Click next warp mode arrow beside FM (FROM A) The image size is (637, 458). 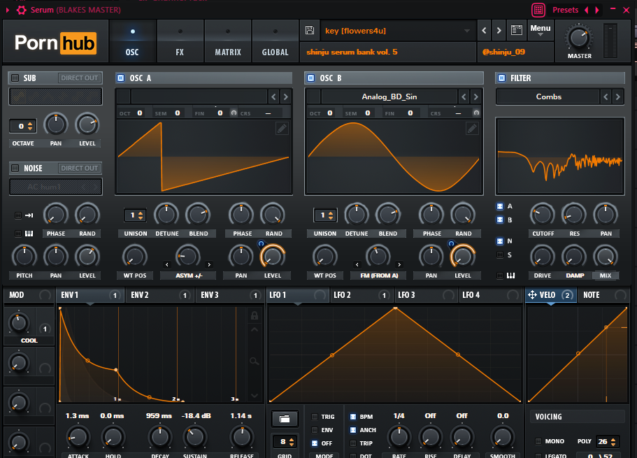(399, 264)
